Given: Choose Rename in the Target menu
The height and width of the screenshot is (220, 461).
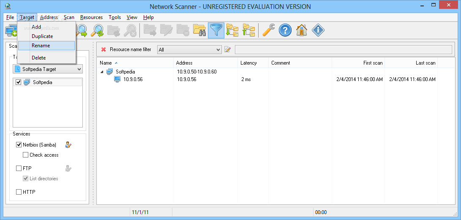Looking at the screenshot, I should point(46,46).
